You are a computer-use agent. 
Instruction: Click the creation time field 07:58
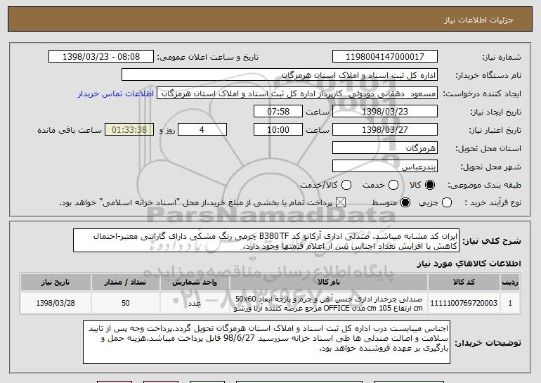point(278,112)
